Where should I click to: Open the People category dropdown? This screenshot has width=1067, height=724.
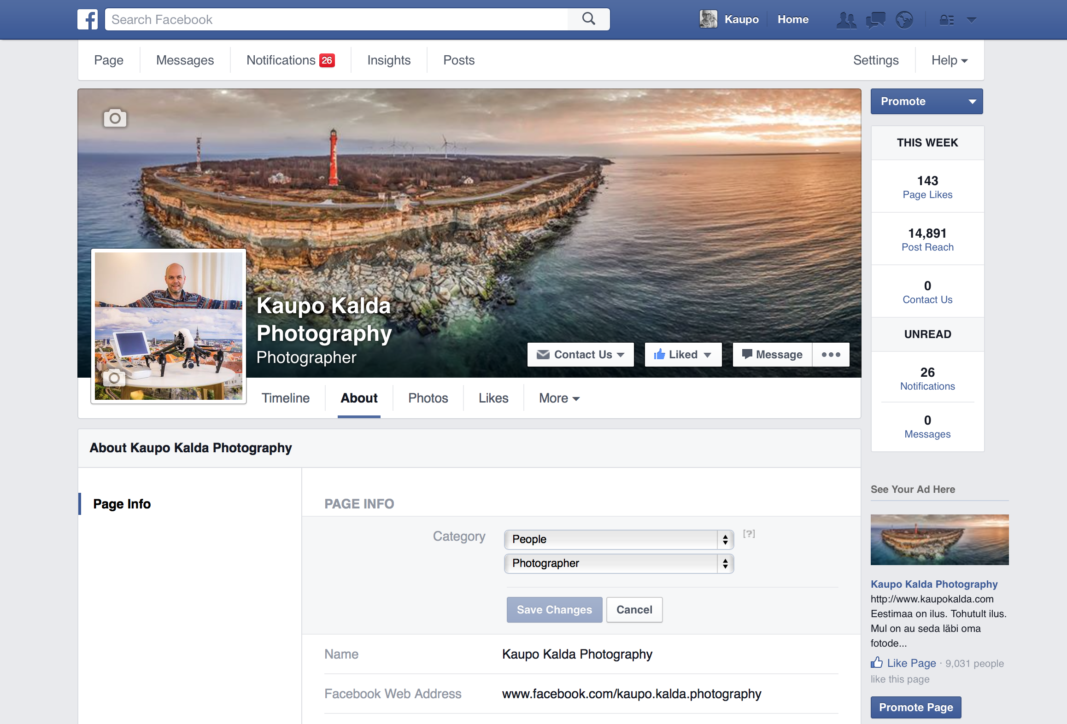click(x=618, y=539)
